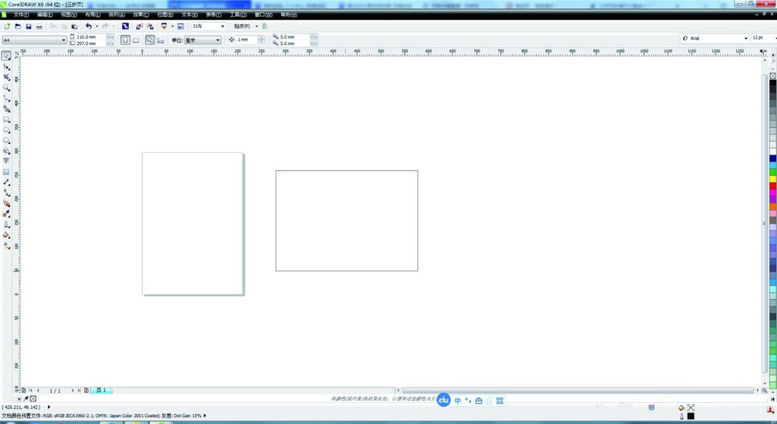Add a page after with page-plus icon
Image resolution: width=777 pixels, height=424 pixels.
pos(86,391)
